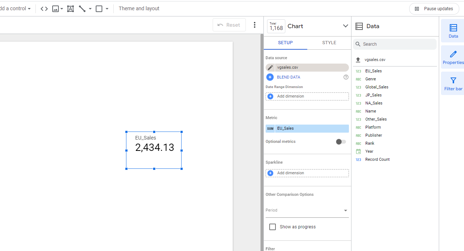Open the Filter bar side panel
Viewport: 464px width, 251px height.
[453, 84]
